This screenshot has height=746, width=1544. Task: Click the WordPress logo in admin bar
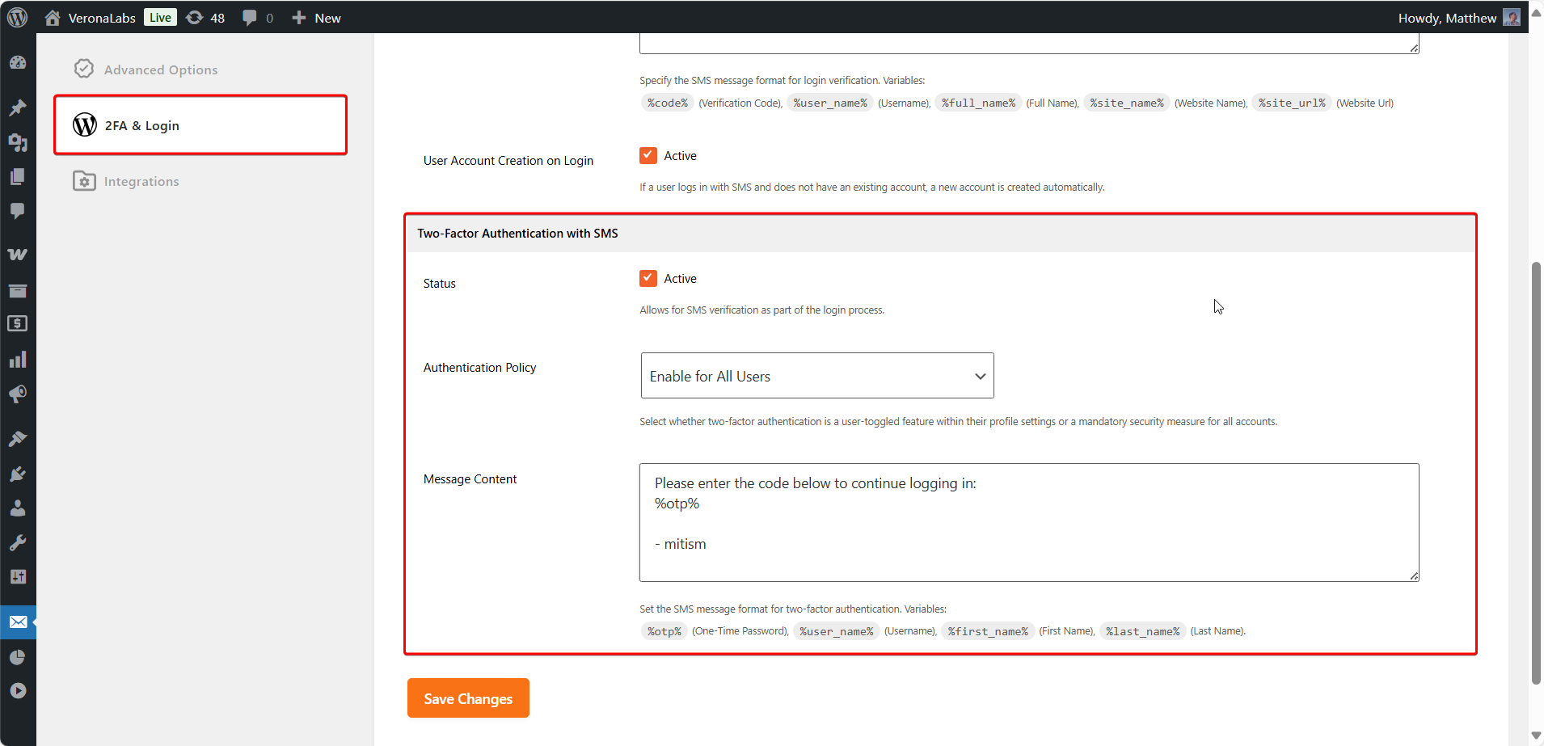[18, 17]
